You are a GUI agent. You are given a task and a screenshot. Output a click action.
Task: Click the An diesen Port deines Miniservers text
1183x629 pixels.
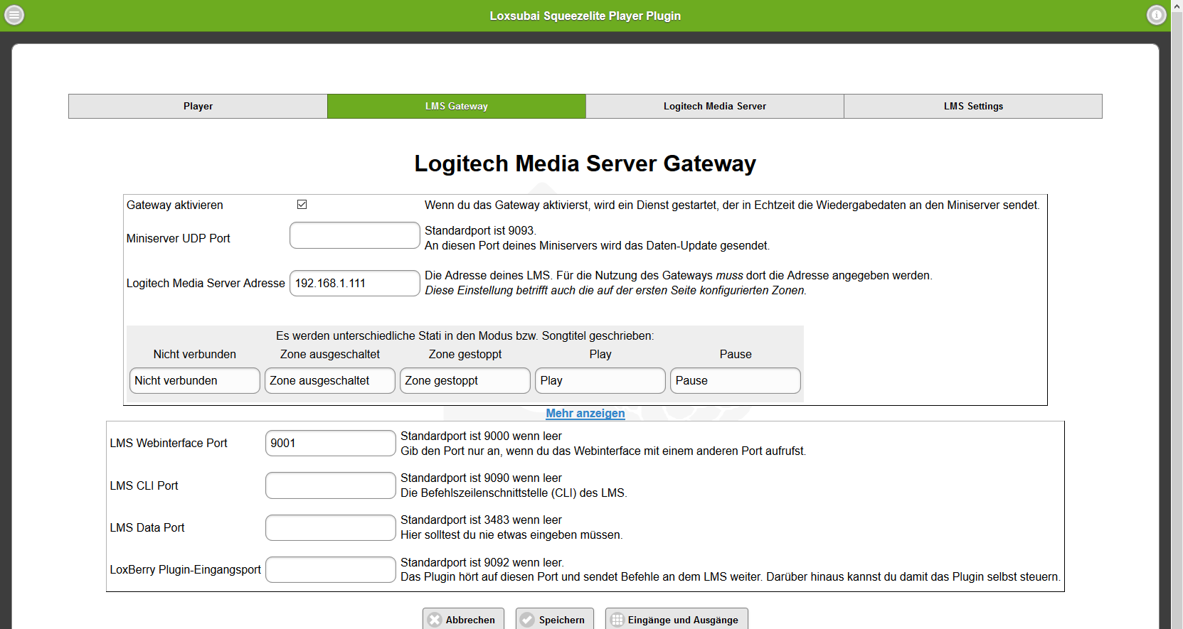(597, 245)
